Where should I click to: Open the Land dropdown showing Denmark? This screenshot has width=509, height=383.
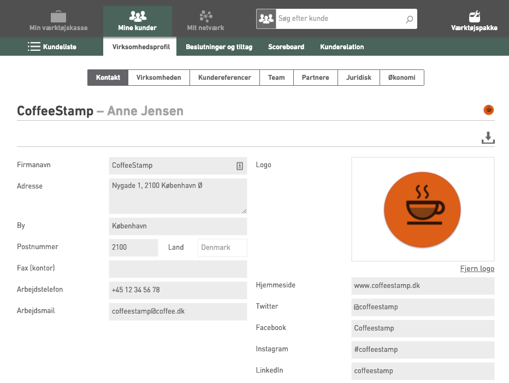point(222,248)
